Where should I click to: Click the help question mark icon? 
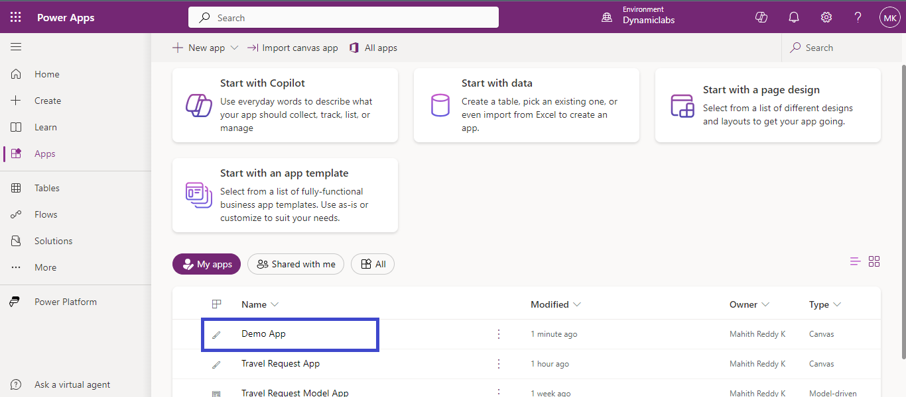point(858,18)
